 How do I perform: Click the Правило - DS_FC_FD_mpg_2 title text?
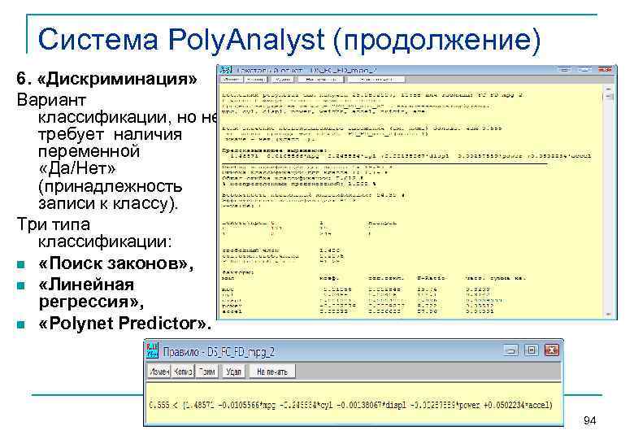tap(219, 352)
